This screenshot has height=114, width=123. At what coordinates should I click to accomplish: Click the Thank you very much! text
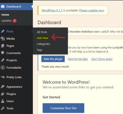55,67
